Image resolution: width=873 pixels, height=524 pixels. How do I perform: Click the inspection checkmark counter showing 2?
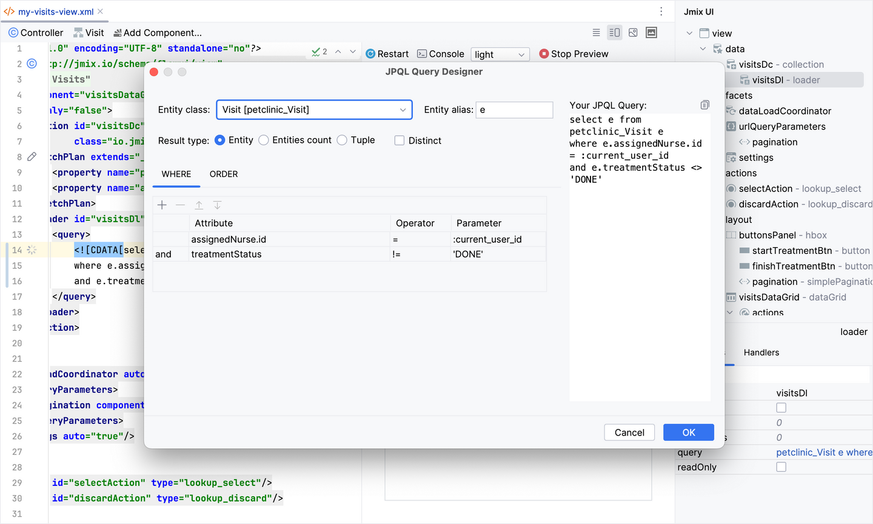(319, 52)
